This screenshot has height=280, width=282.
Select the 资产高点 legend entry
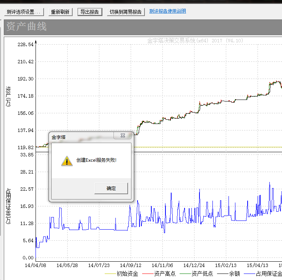coord(165,274)
